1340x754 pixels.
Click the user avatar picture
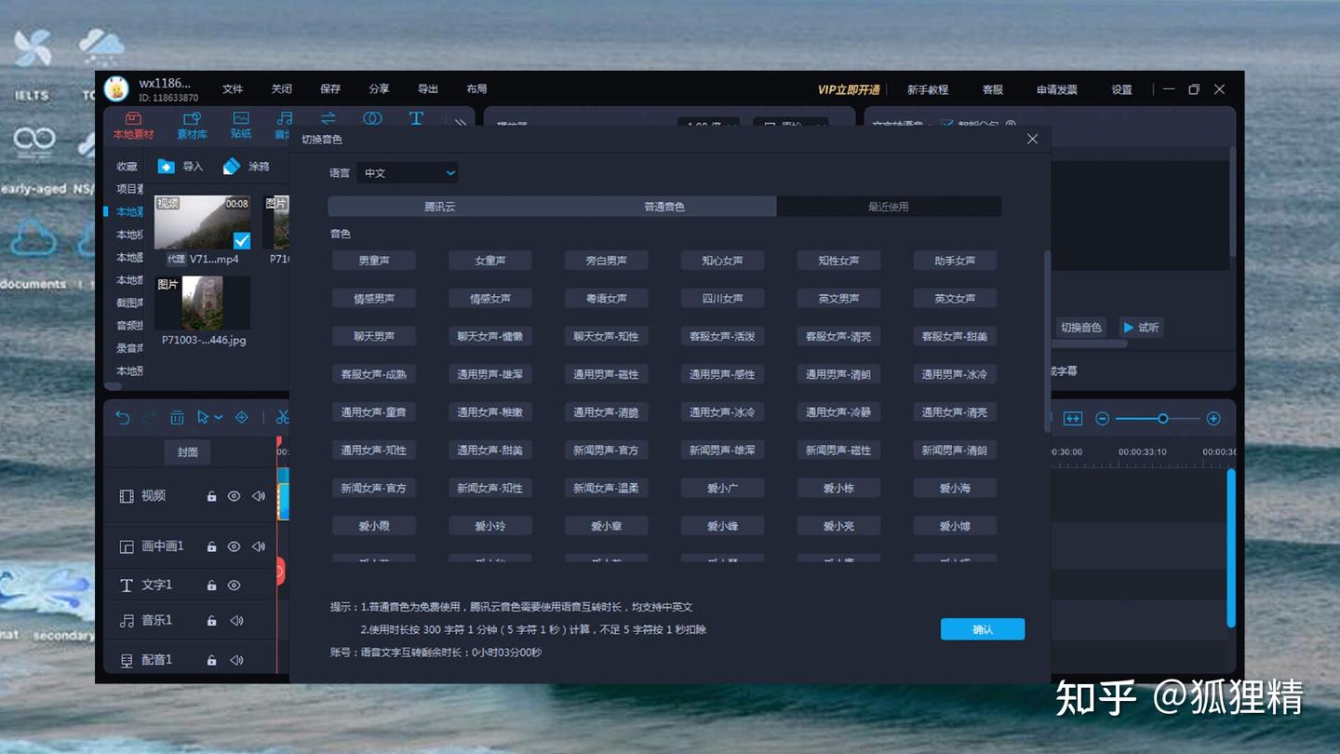click(x=116, y=88)
